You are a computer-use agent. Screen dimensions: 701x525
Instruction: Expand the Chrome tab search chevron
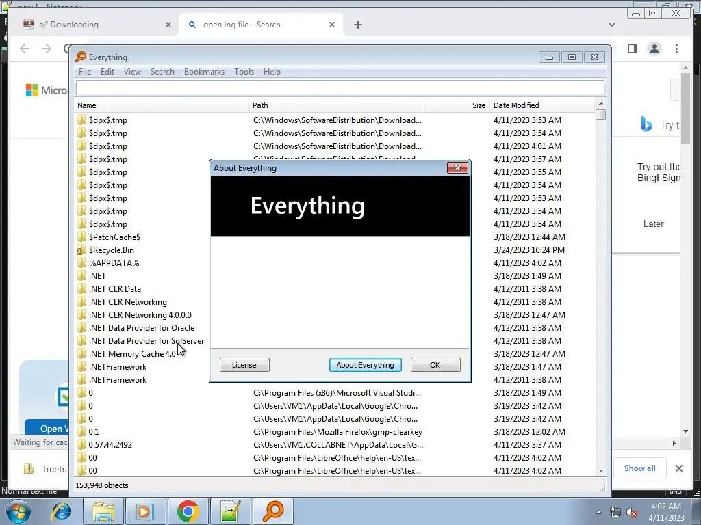pyautogui.click(x=611, y=25)
